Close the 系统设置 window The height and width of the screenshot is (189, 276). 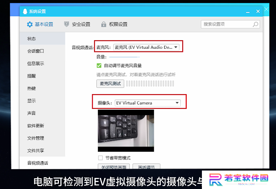pyautogui.click(x=258, y=11)
